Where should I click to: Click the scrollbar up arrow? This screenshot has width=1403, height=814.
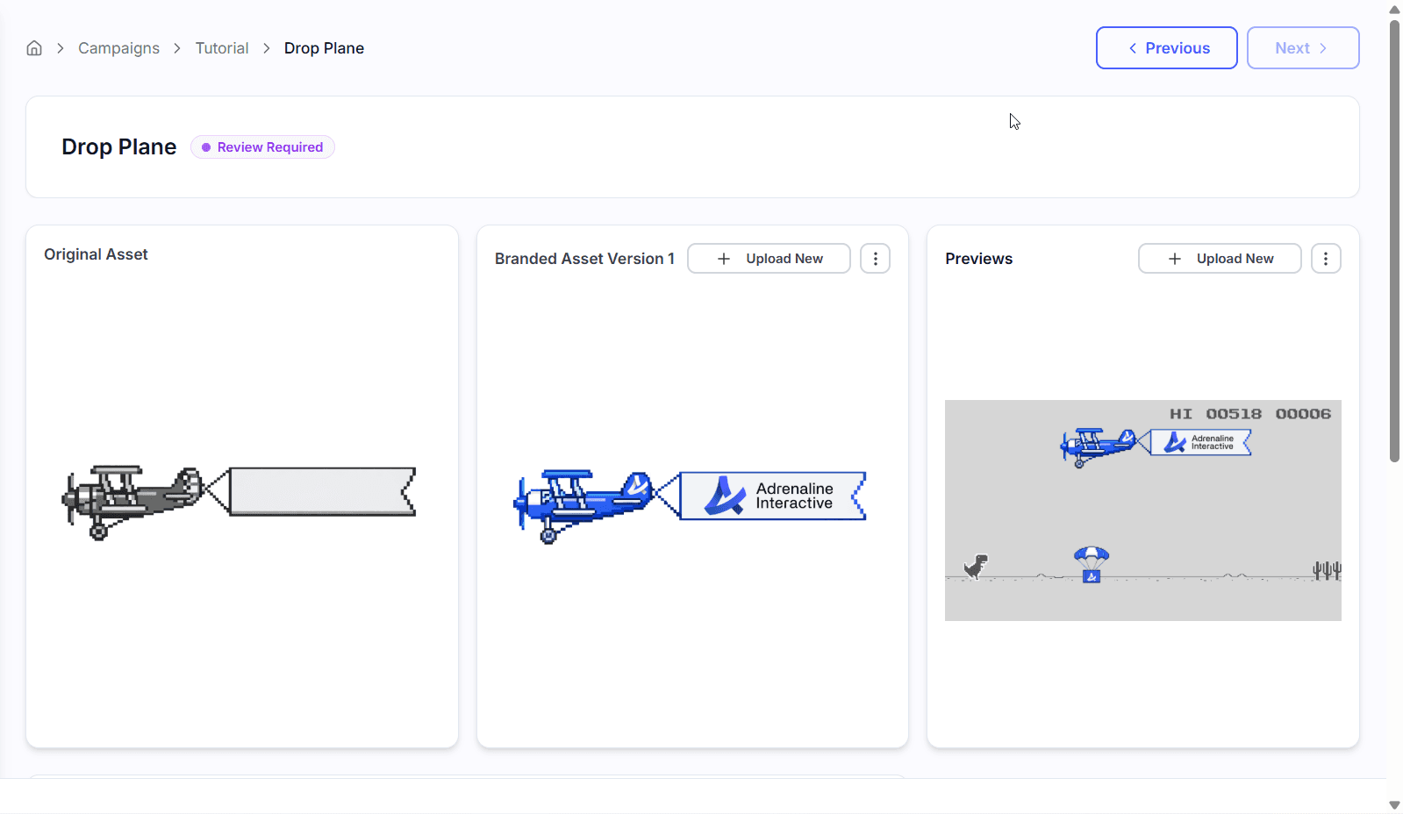[1394, 10]
